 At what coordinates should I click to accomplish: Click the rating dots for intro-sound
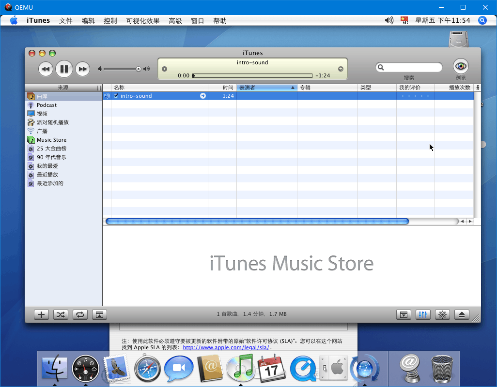[x=415, y=96]
